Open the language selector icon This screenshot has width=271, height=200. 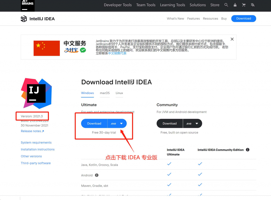pos(252,5)
